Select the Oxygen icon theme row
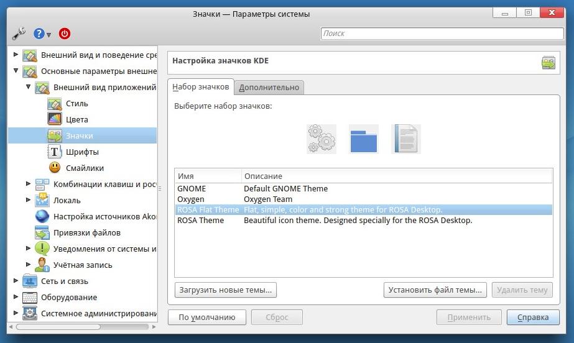The width and height of the screenshot is (574, 343). click(x=364, y=199)
